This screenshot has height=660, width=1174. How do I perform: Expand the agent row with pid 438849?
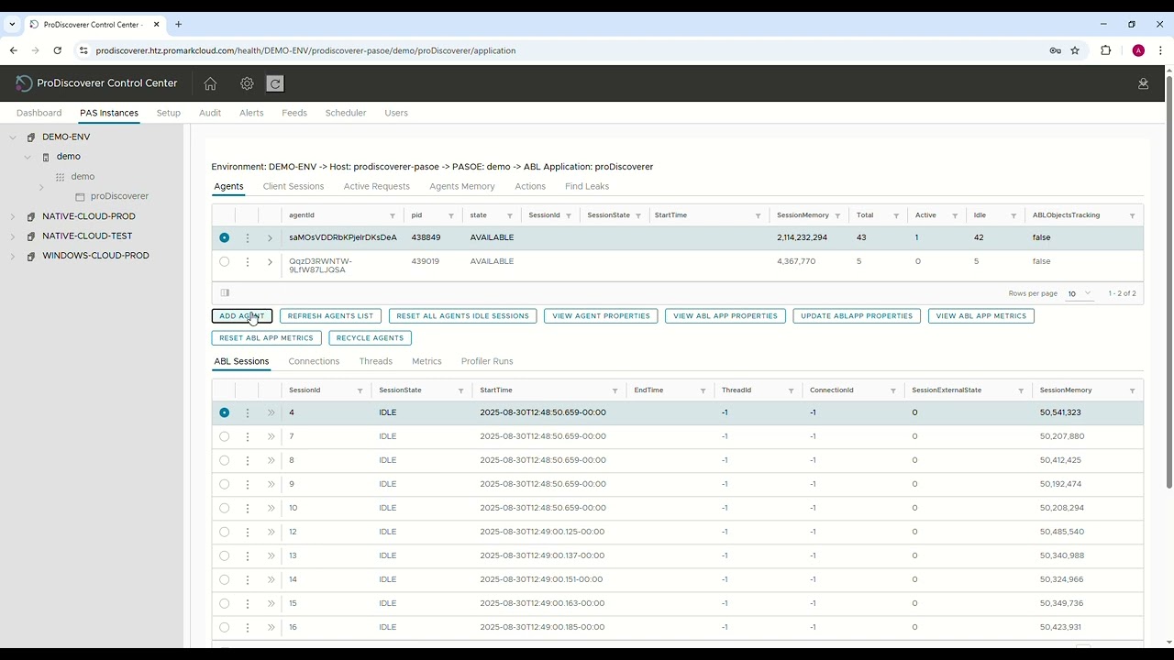click(x=270, y=237)
